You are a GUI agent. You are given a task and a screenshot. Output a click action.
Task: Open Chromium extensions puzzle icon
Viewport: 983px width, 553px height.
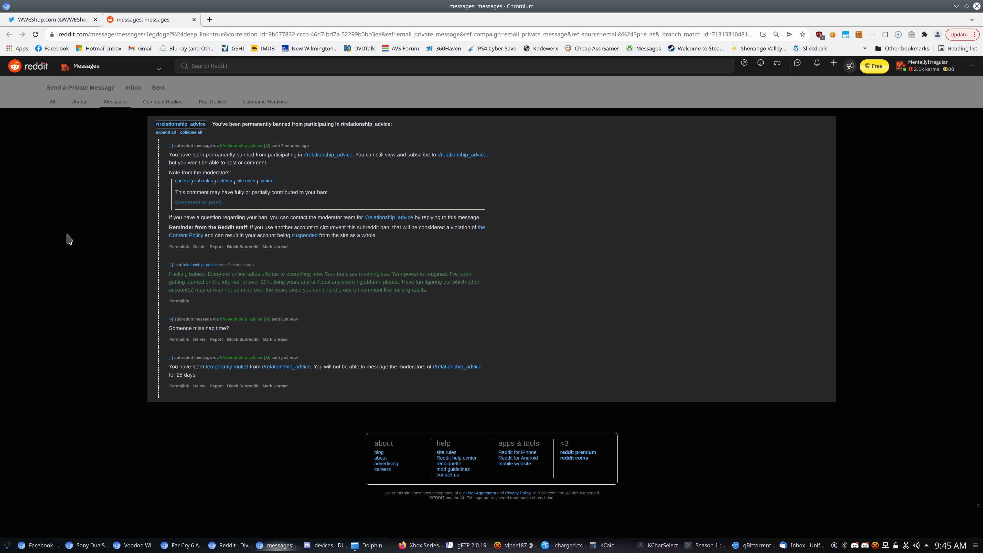(924, 34)
